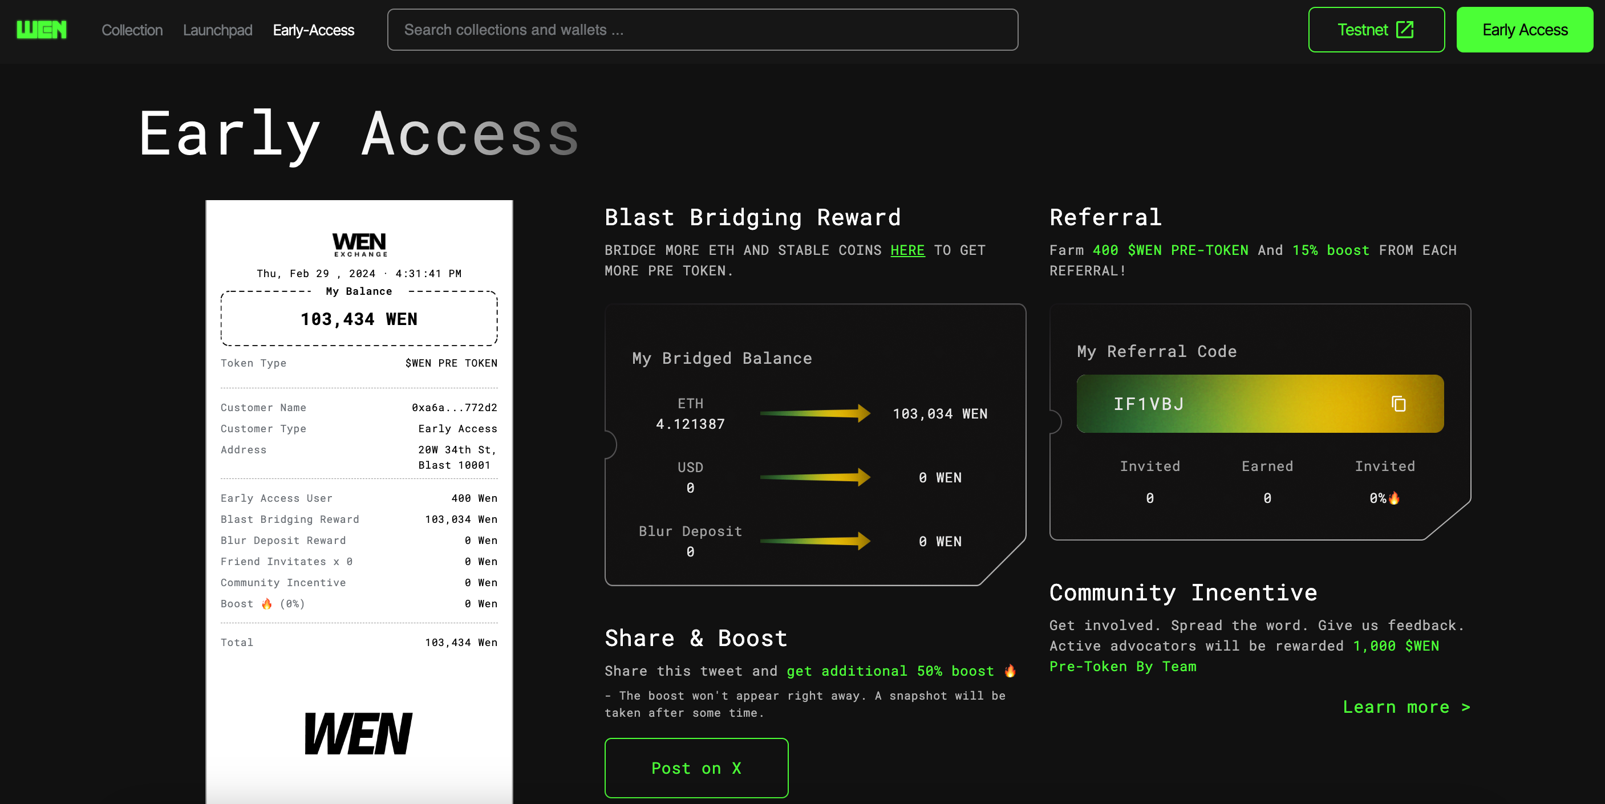
Task: Click the external link icon on Testnet
Action: [x=1404, y=29]
